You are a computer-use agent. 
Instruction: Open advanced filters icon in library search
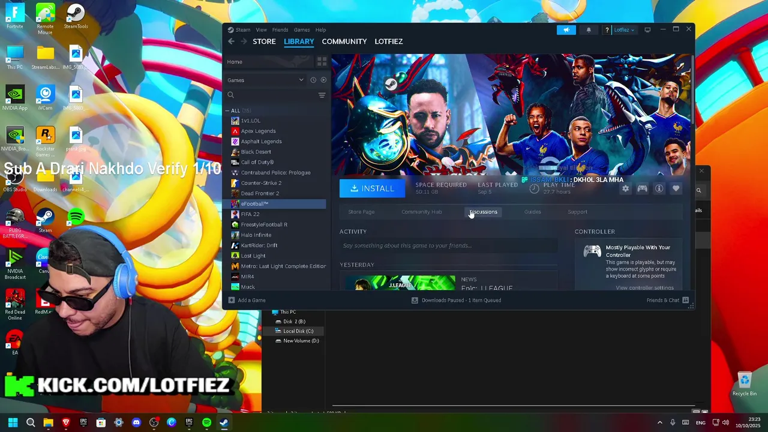(x=322, y=95)
